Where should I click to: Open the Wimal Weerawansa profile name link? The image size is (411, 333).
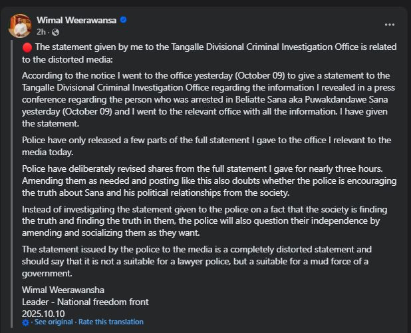click(x=76, y=20)
